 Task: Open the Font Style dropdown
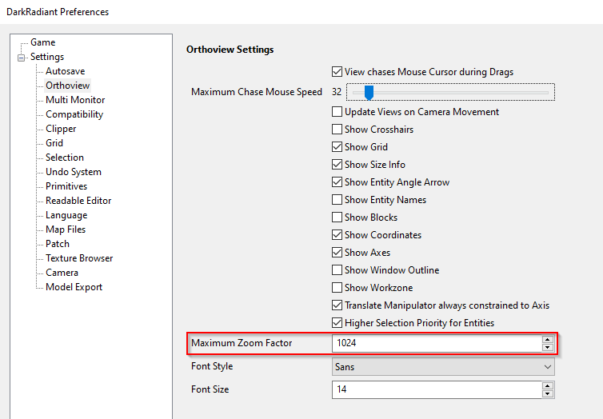pos(443,367)
